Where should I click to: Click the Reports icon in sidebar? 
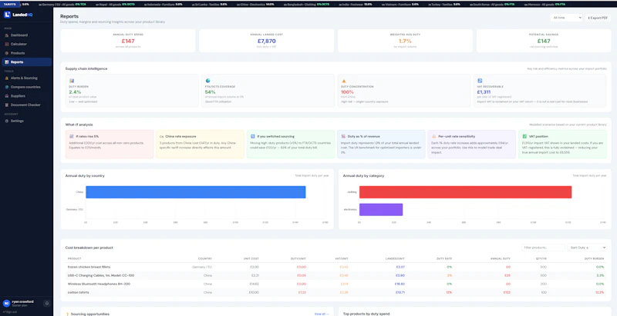coord(7,62)
